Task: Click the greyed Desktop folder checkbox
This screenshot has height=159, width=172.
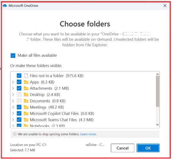Action: pos(19,94)
